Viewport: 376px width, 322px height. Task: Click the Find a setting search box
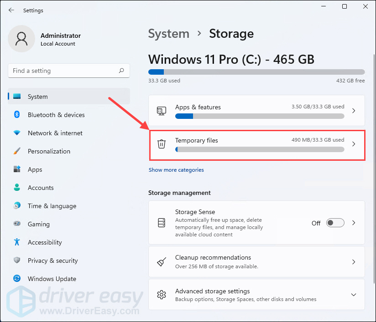[x=69, y=71]
